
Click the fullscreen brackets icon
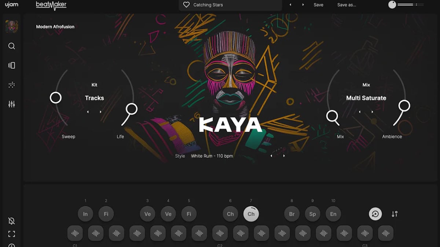12,234
